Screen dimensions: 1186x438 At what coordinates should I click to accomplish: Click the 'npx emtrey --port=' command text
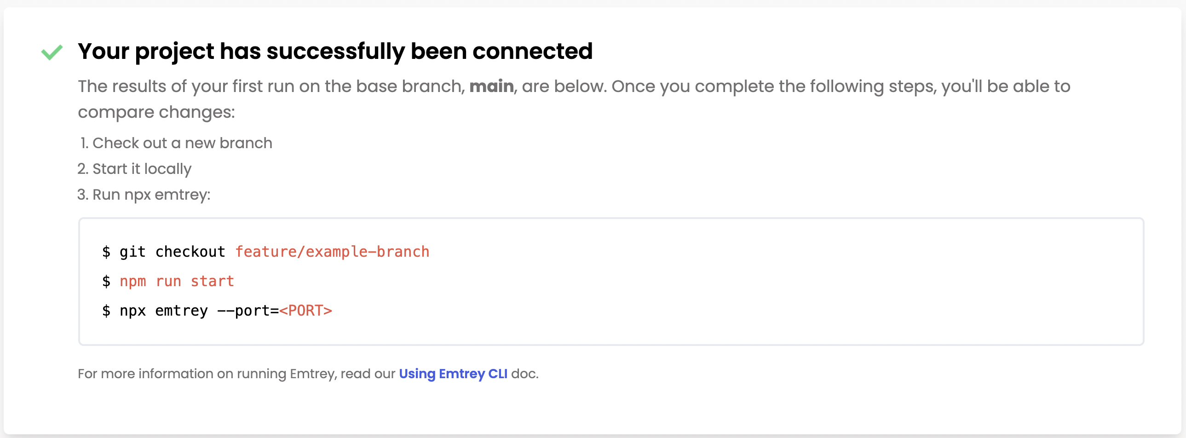(x=199, y=311)
